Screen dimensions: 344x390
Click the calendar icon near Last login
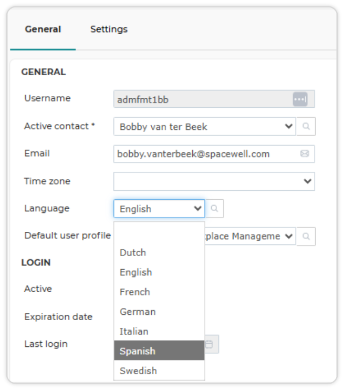pos(209,344)
